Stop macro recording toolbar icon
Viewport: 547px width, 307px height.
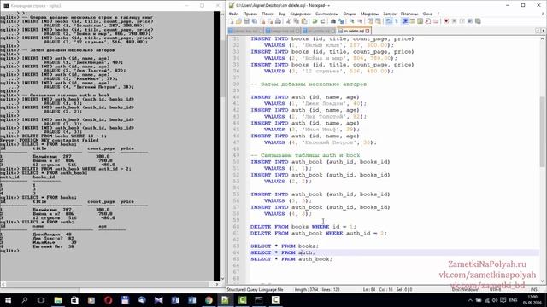(x=454, y=21)
